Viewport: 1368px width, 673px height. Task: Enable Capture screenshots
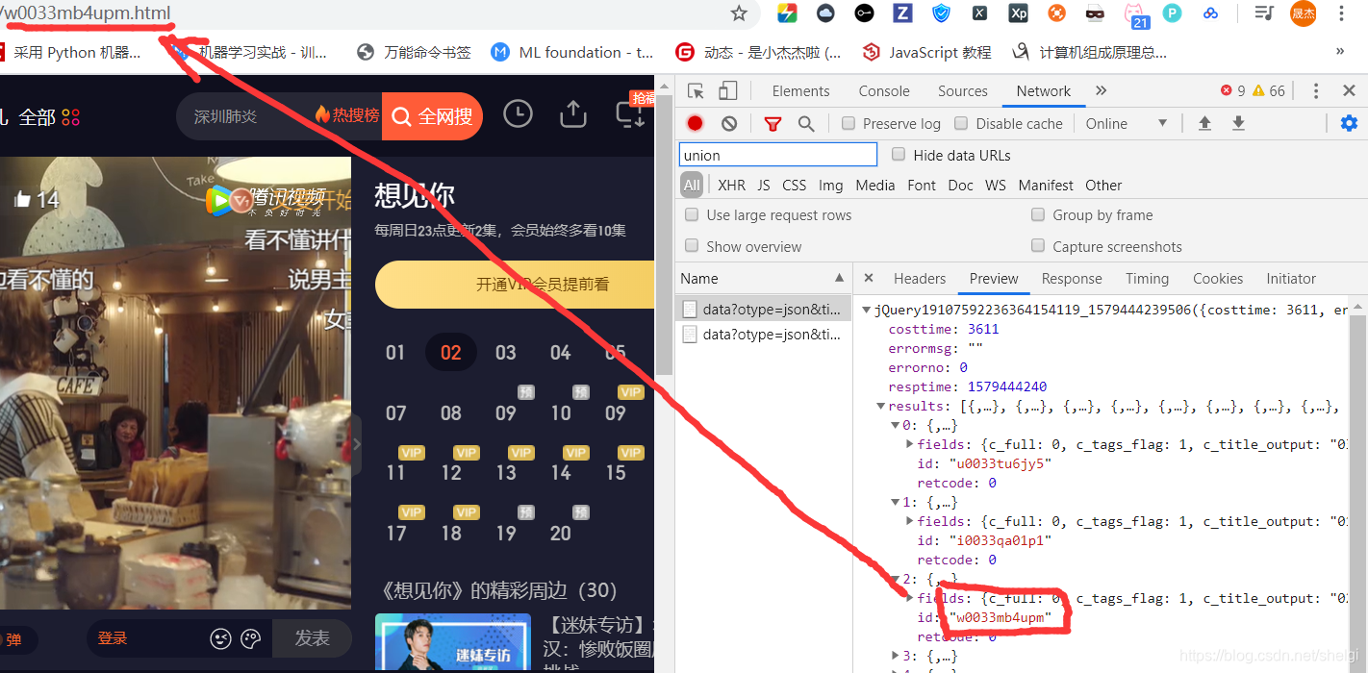[x=1038, y=246]
